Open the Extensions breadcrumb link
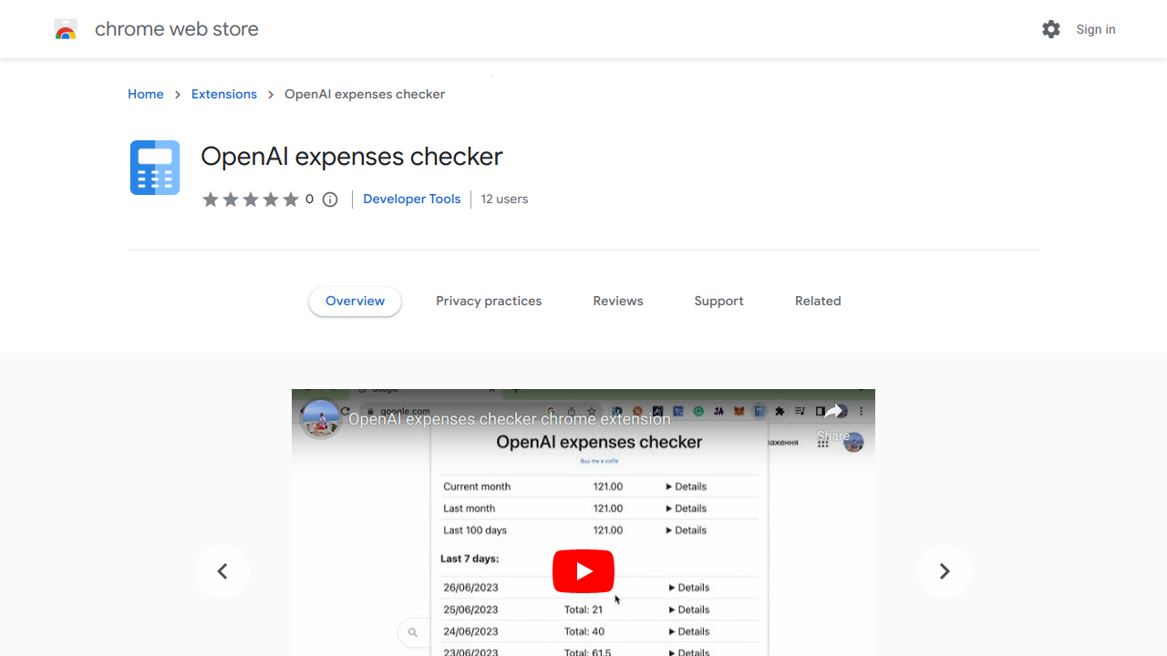 (x=224, y=94)
